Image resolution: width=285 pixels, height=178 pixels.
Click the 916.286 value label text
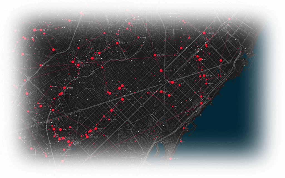coord(175,159)
